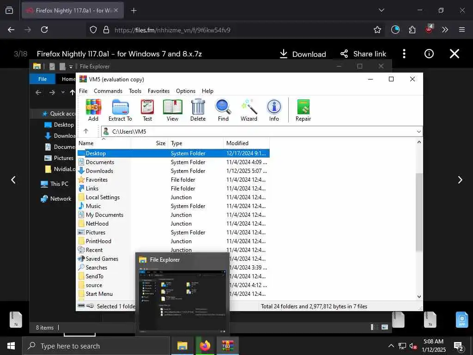The height and width of the screenshot is (355, 473).
Task: Sort by the Modified column header
Action: [x=247, y=143]
